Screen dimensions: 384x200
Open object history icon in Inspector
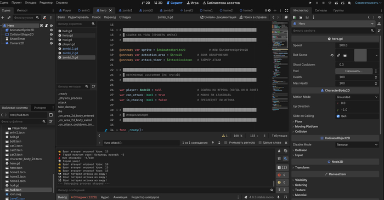(x=379, y=17)
